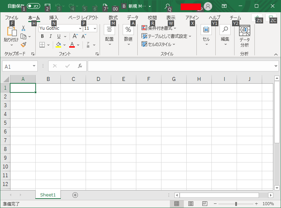The height and width of the screenshot is (208, 281).
Task: Open Cell Styles (セルのスタイル)
Action: point(158,44)
